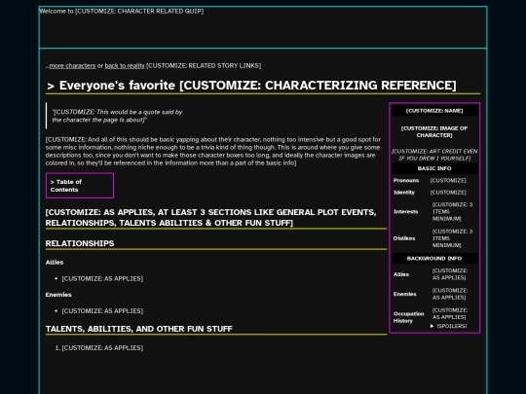Screen dimensions: 526x394
Task: Select the TALENTS, ABILITIES, AND OTHER FUN STUFF heading
Action: [x=139, y=329]
